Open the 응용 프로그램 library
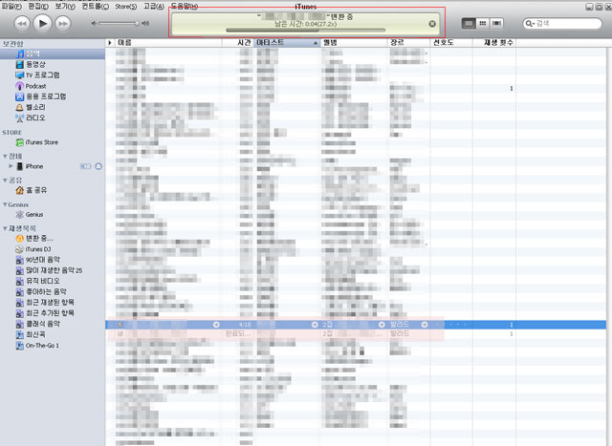The height and width of the screenshot is (446, 612). (x=40, y=96)
